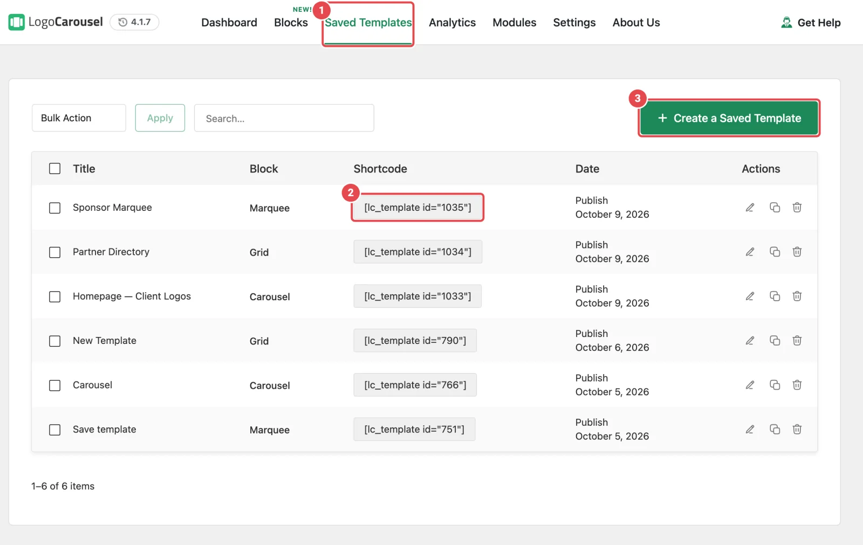The image size is (863, 545).
Task: Tick the New Template checkbox
Action: click(54, 341)
